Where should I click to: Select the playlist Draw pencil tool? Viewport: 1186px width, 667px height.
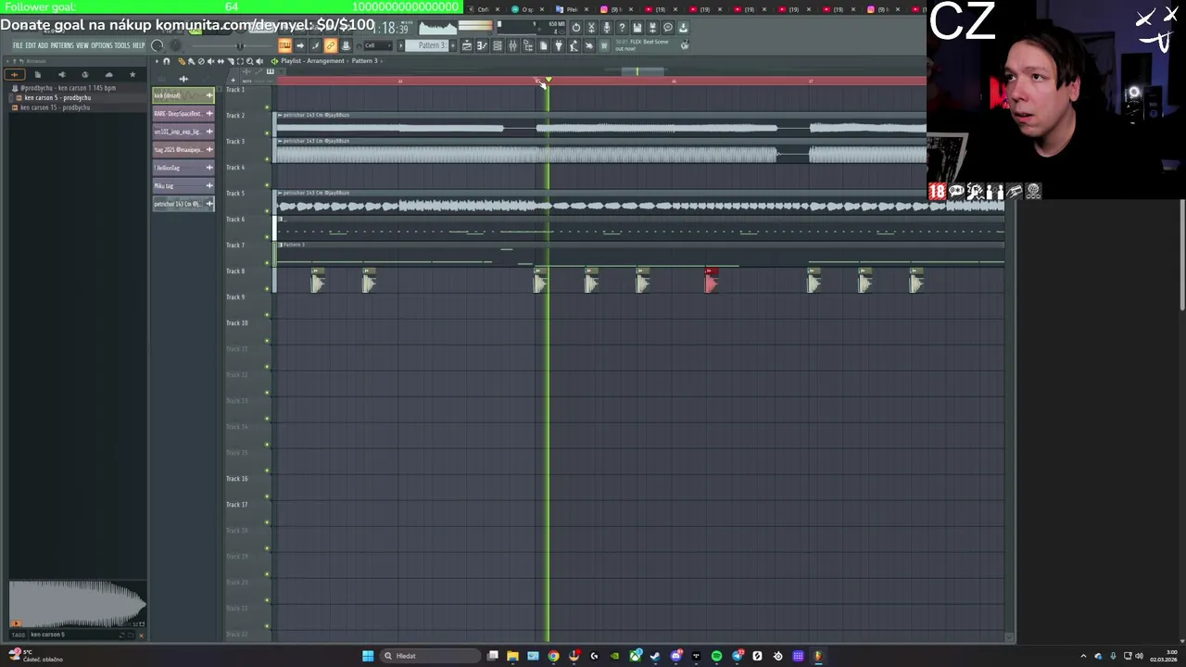[x=182, y=61]
